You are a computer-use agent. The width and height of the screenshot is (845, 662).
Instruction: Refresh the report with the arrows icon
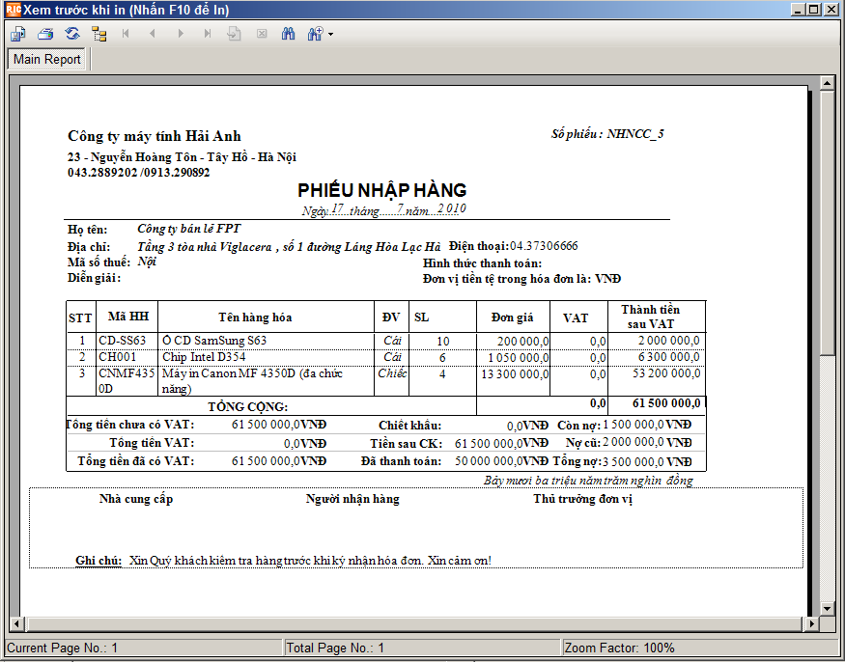tap(72, 34)
